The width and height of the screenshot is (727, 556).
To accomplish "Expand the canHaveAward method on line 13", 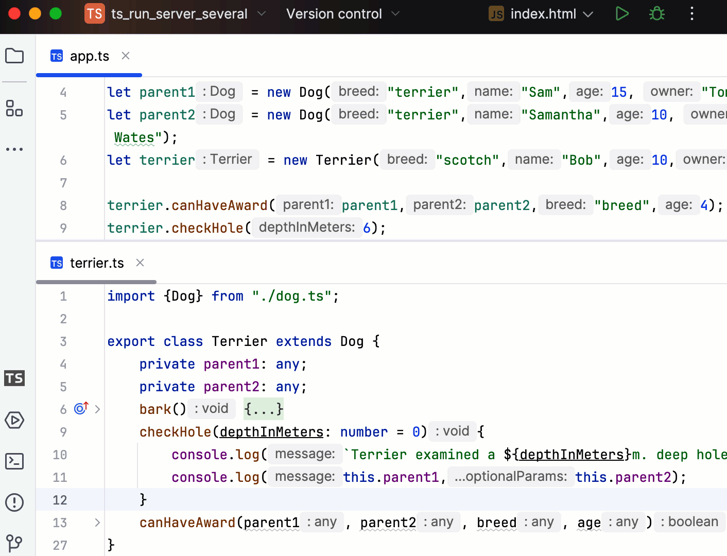I will pyautogui.click(x=97, y=522).
